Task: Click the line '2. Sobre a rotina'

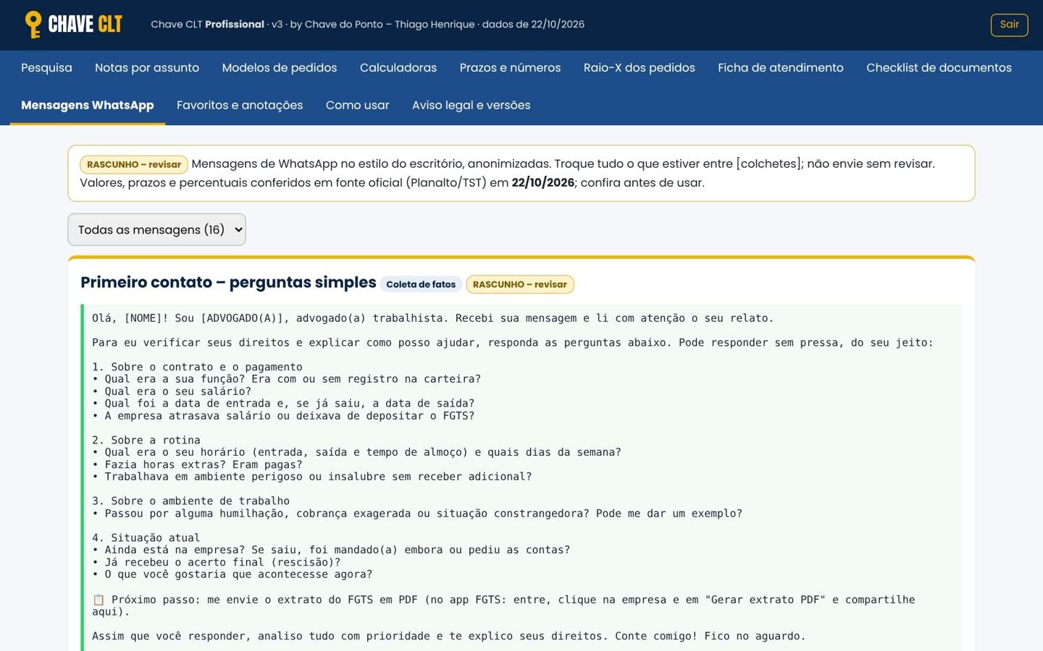Action: (146, 440)
